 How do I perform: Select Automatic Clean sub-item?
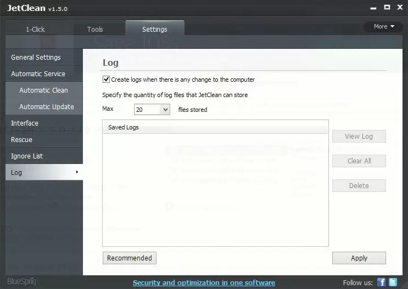click(x=44, y=90)
